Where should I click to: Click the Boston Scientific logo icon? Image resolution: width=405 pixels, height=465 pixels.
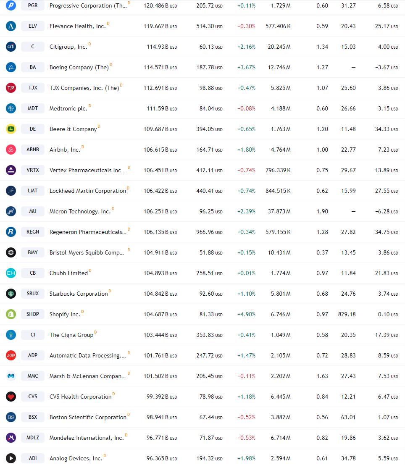tap(11, 417)
